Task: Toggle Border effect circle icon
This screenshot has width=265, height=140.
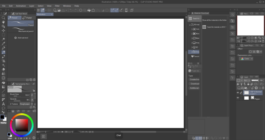Action: point(250,52)
